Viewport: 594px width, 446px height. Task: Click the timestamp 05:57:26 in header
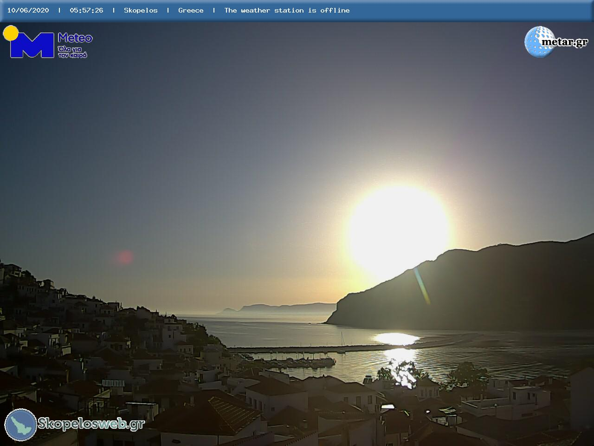point(86,10)
